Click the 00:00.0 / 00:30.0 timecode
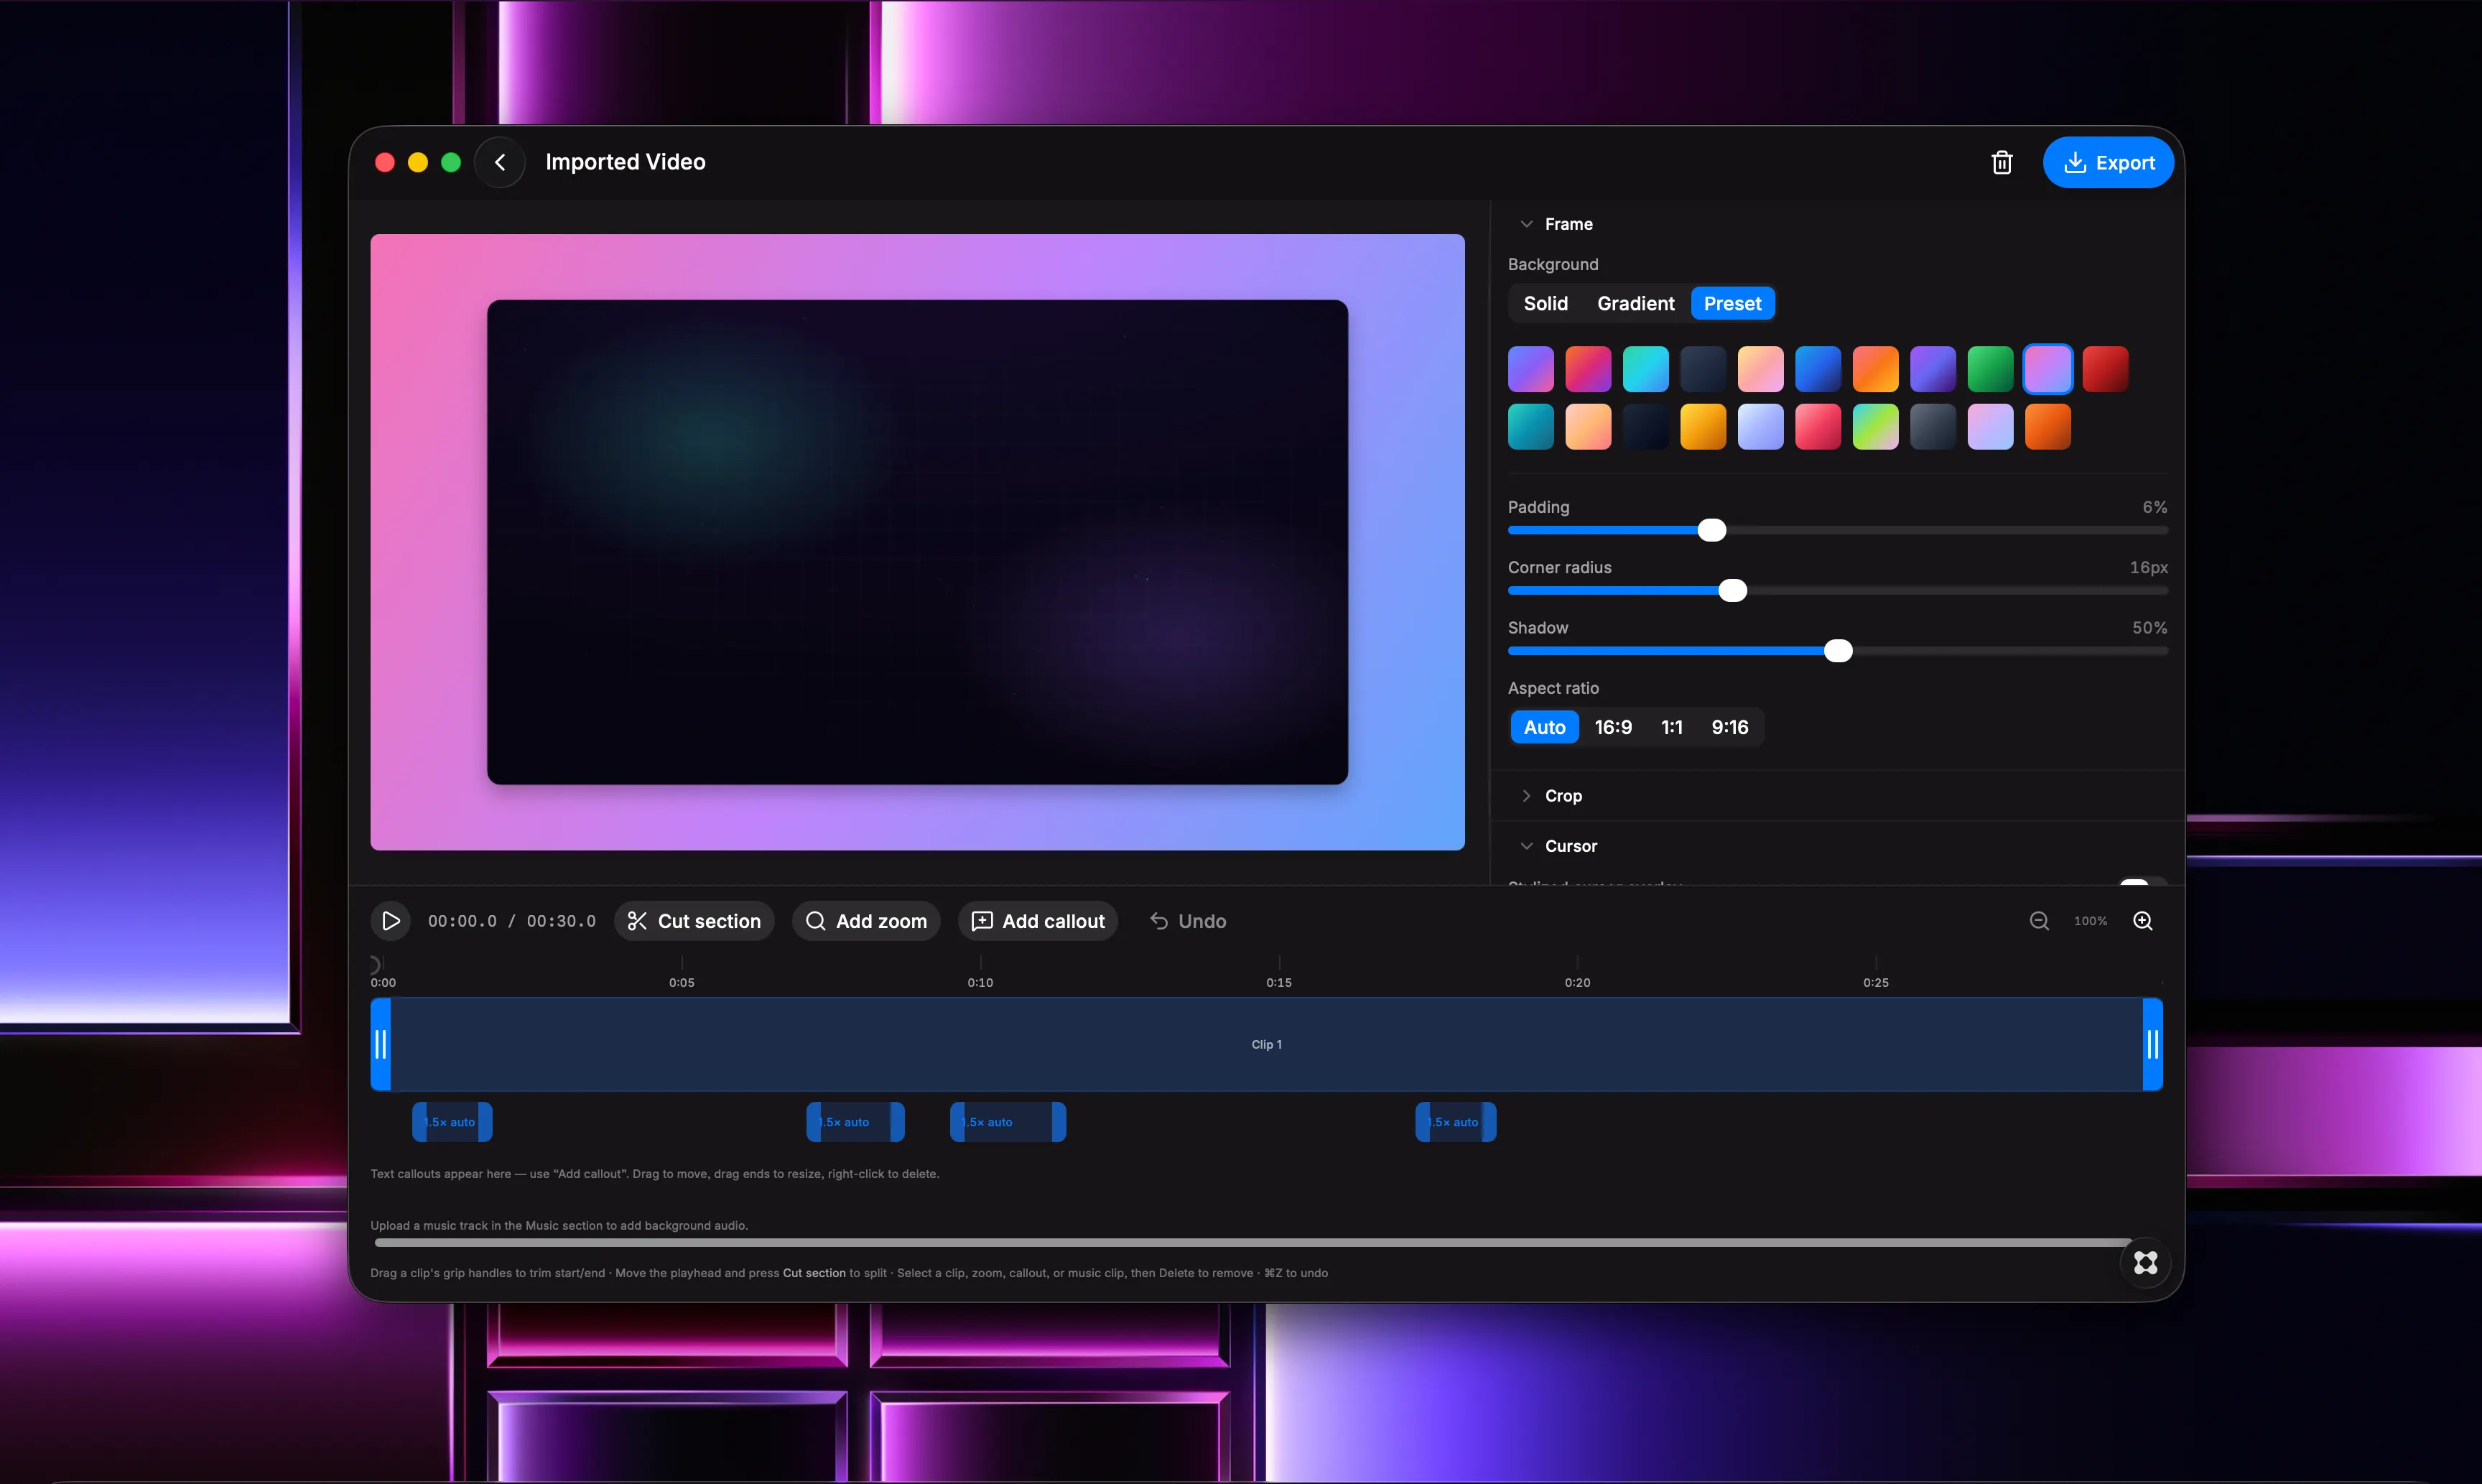The image size is (2482, 1484). [x=512, y=921]
